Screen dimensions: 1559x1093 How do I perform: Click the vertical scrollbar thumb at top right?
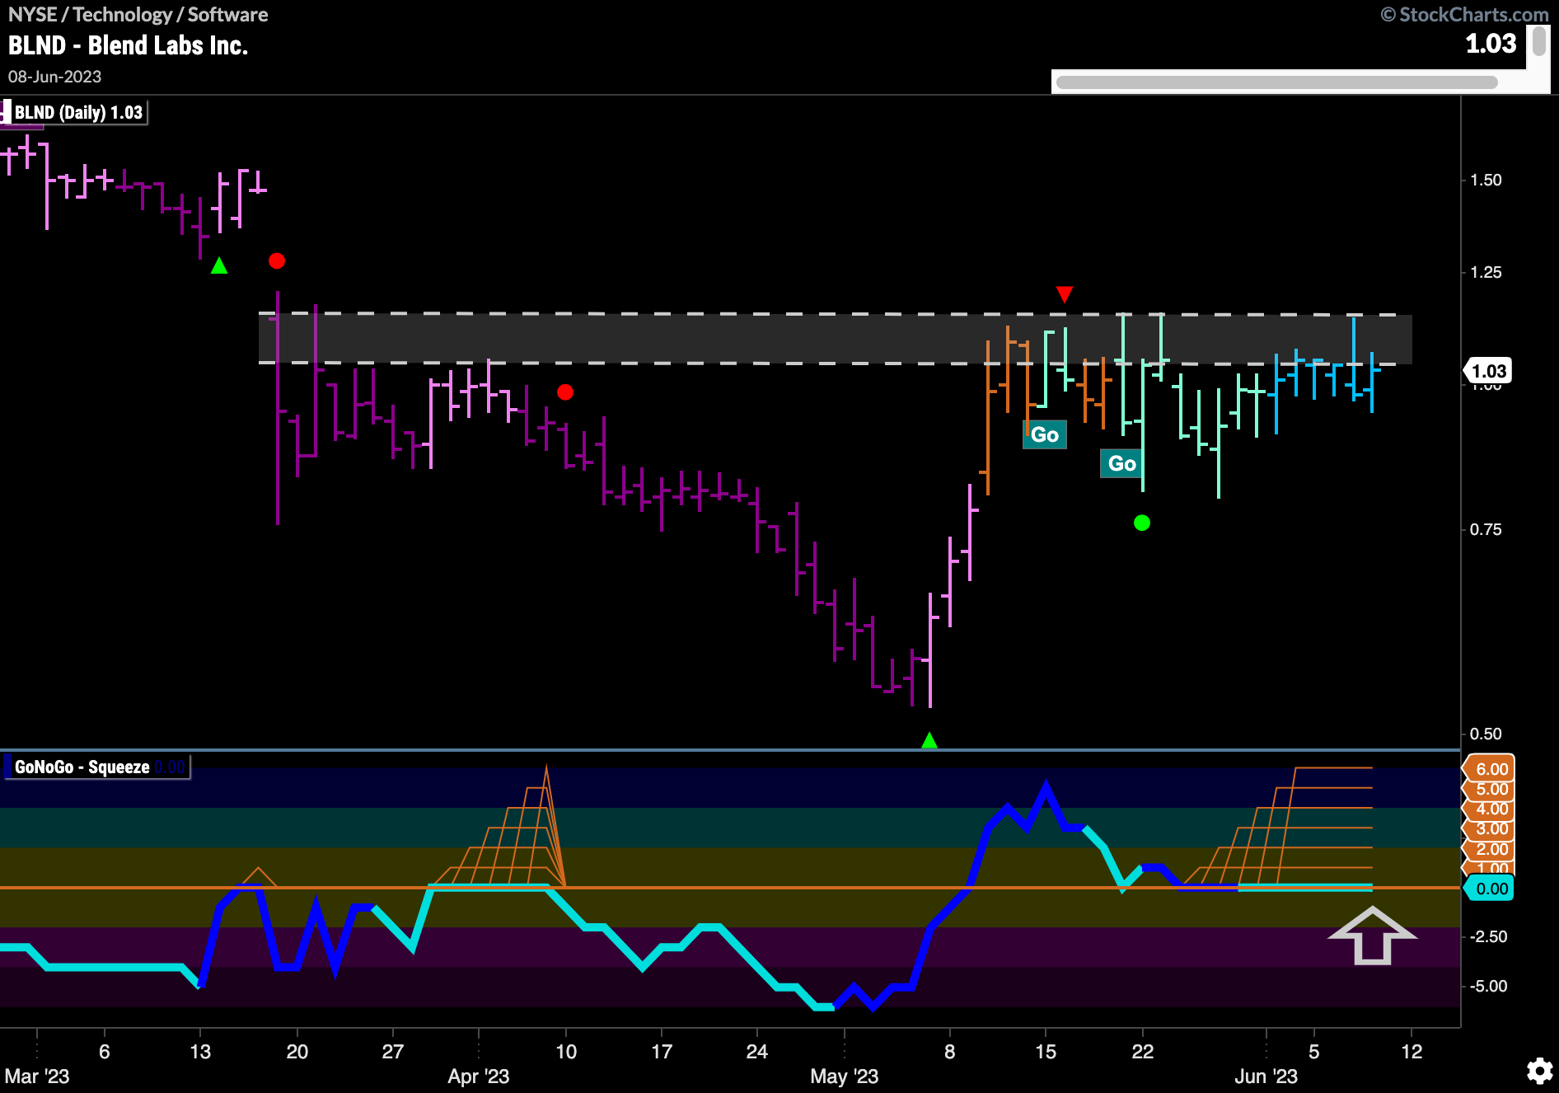[1538, 41]
